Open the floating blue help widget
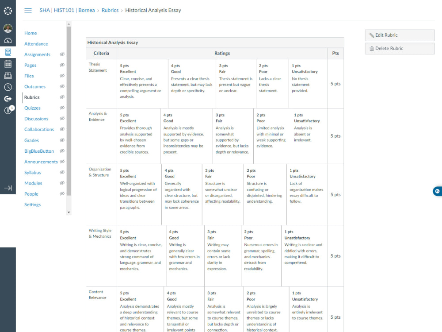This screenshot has height=332, width=442. (x=437, y=191)
